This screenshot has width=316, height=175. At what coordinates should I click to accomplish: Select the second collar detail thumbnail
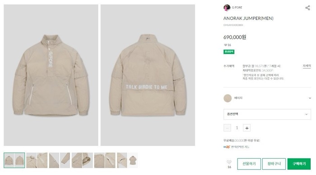point(37,160)
